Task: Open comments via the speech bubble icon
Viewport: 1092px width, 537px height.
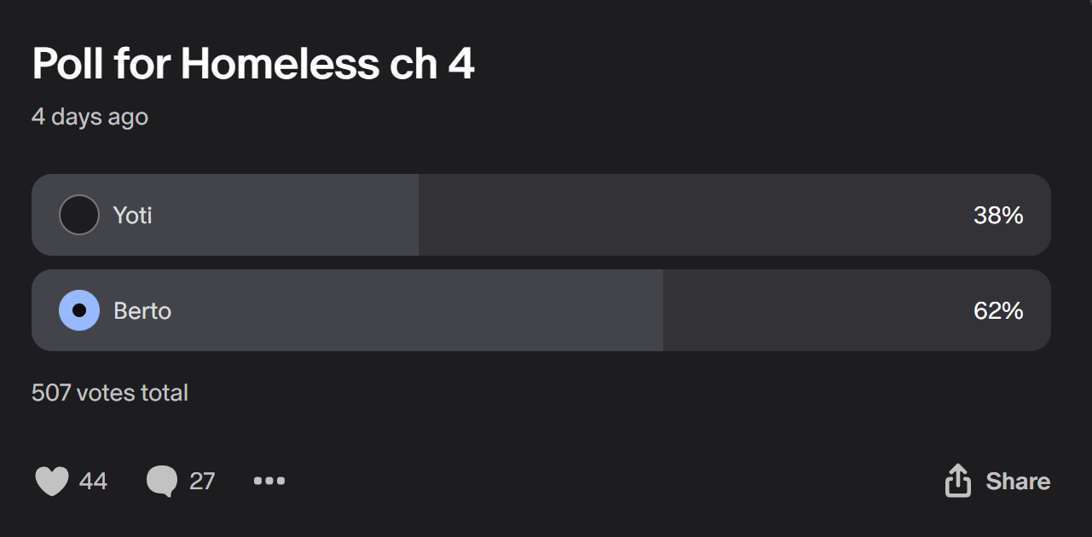Action: click(162, 482)
